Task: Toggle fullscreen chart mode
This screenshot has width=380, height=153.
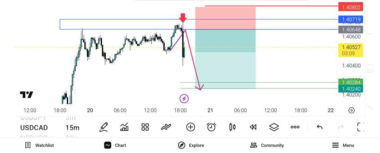Action: pos(360,127)
